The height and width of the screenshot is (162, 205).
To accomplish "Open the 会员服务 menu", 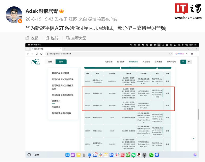I will click(x=158, y=62).
